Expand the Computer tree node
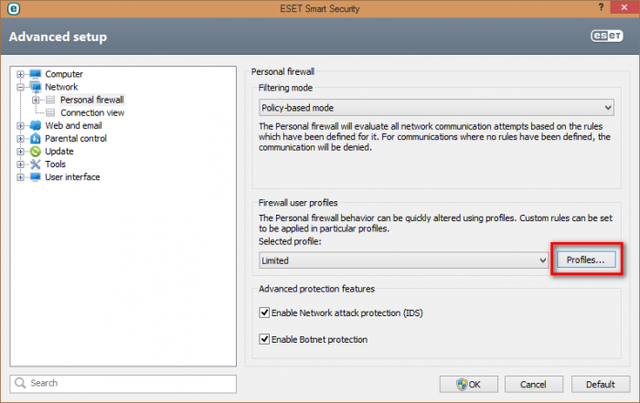640x403 pixels. click(x=20, y=74)
